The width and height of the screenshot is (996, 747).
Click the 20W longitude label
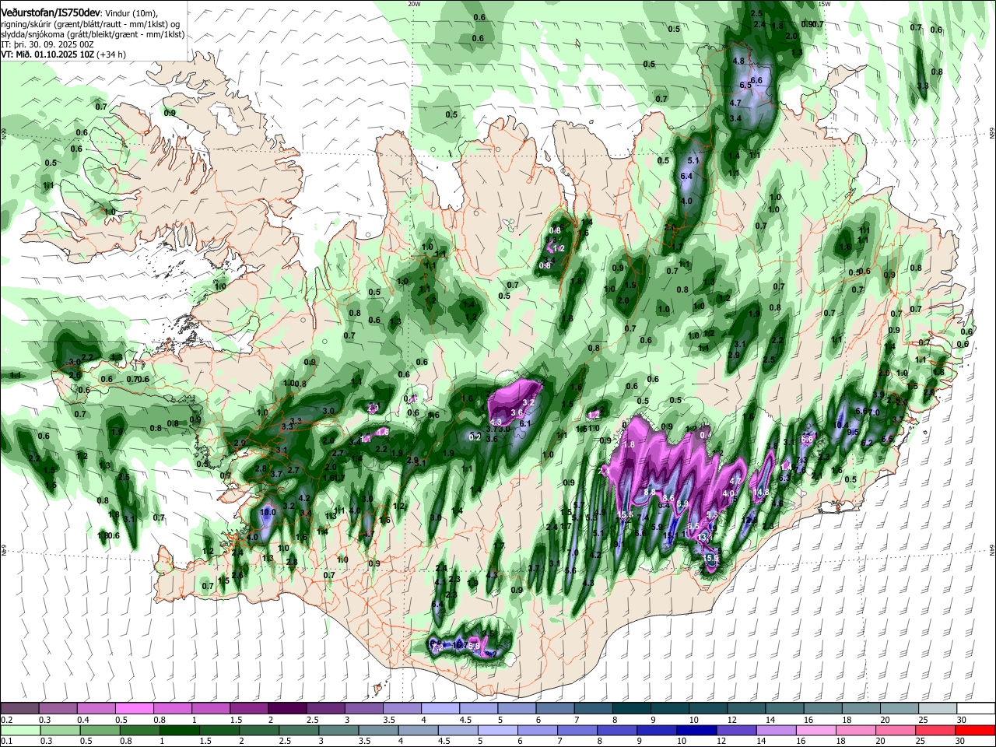pos(414,4)
